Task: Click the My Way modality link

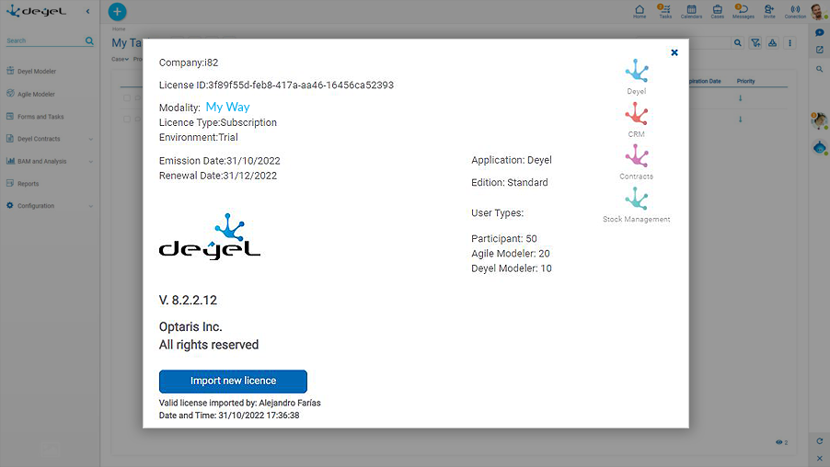Action: pos(227,107)
